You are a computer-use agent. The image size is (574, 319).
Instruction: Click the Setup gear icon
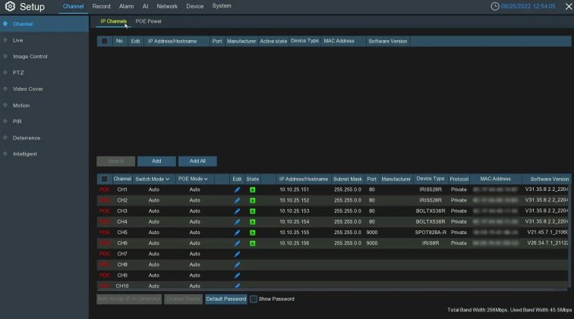coord(11,7)
